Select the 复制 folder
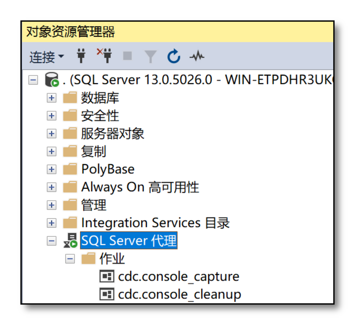This screenshot has width=355, height=325. click(x=93, y=151)
